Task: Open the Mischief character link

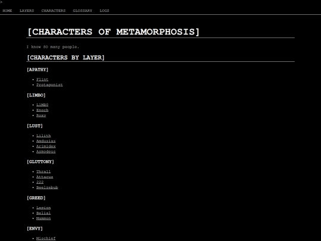Action: 46,239
